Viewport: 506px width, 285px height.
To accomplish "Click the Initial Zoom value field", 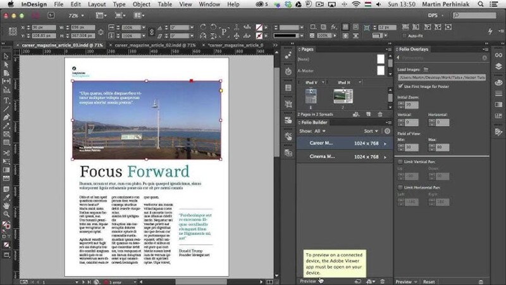I will [411, 104].
